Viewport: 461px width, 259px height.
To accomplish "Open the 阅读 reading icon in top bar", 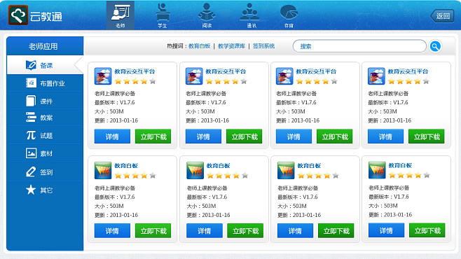I will click(207, 15).
